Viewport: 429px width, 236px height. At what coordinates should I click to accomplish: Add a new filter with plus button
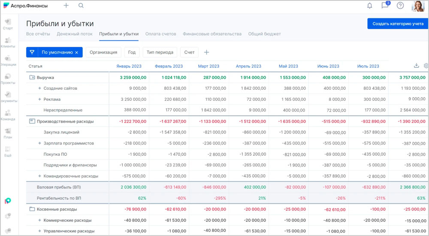tap(206, 52)
